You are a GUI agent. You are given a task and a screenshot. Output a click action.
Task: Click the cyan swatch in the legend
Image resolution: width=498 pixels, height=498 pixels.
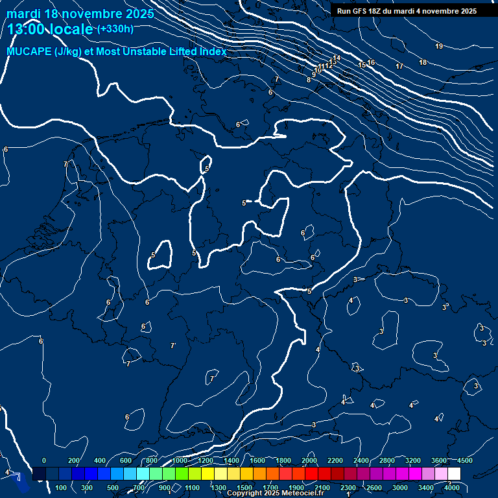point(143,473)
